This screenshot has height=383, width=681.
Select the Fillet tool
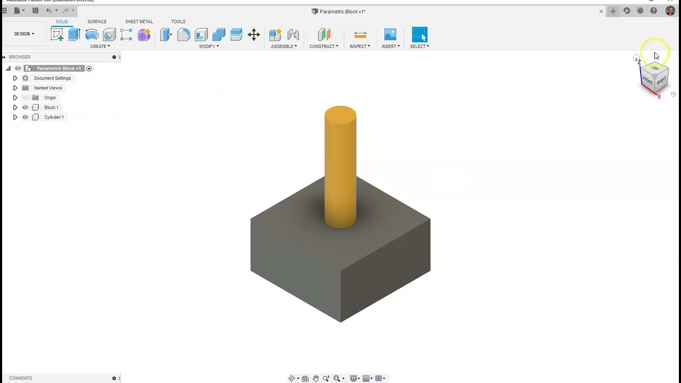pos(184,35)
